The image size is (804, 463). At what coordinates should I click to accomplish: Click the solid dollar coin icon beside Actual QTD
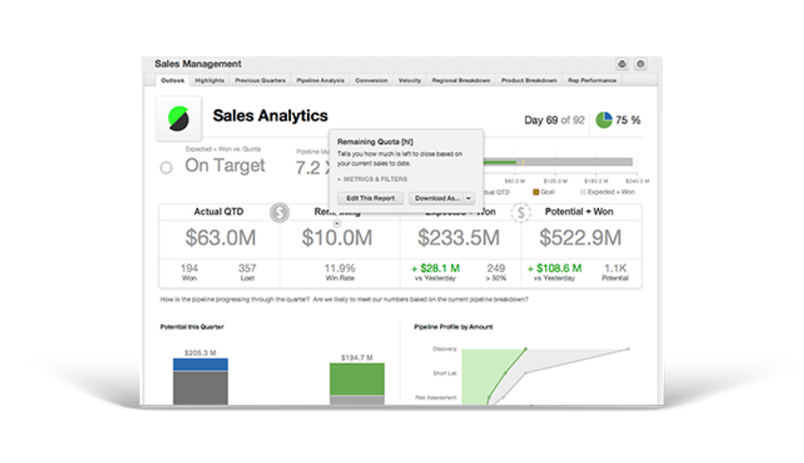280,212
